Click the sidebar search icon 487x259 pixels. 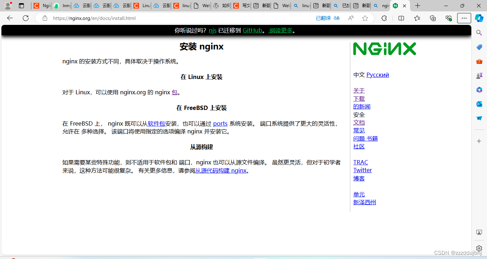(479, 32)
